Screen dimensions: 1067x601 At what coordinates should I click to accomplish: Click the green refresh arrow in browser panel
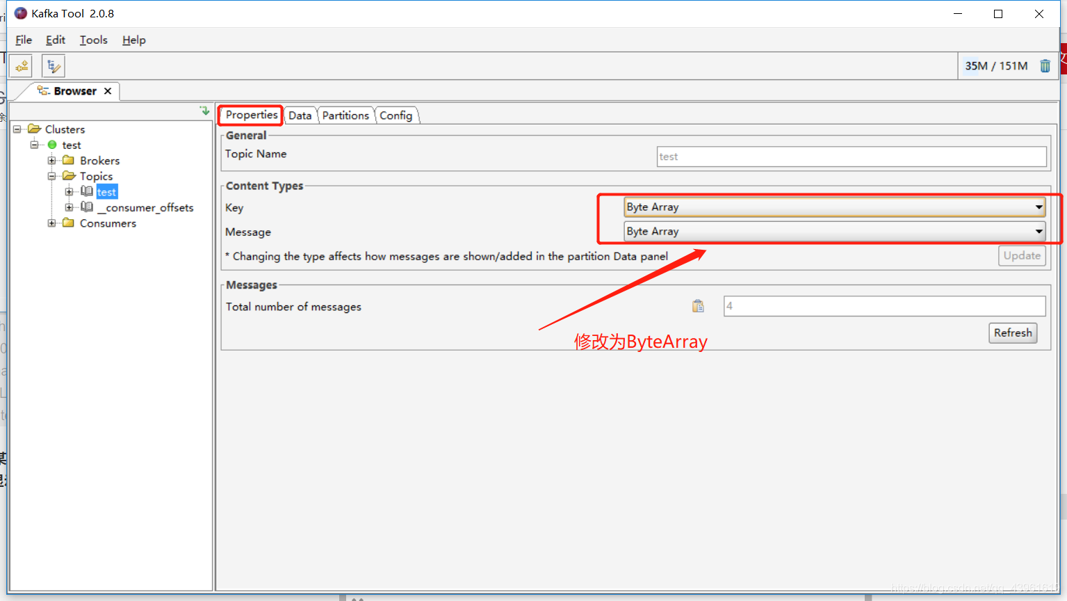(x=204, y=111)
